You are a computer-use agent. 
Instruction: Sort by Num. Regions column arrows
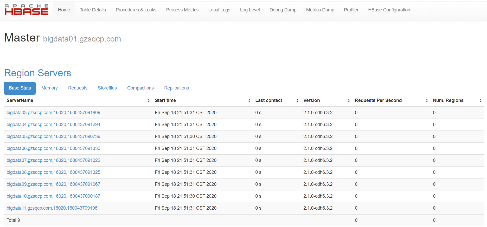click(x=481, y=101)
